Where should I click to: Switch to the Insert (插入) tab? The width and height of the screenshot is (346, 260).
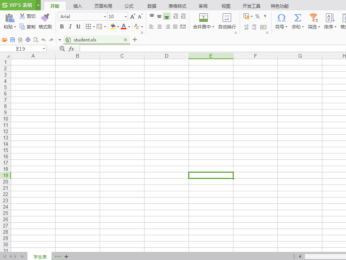point(77,6)
